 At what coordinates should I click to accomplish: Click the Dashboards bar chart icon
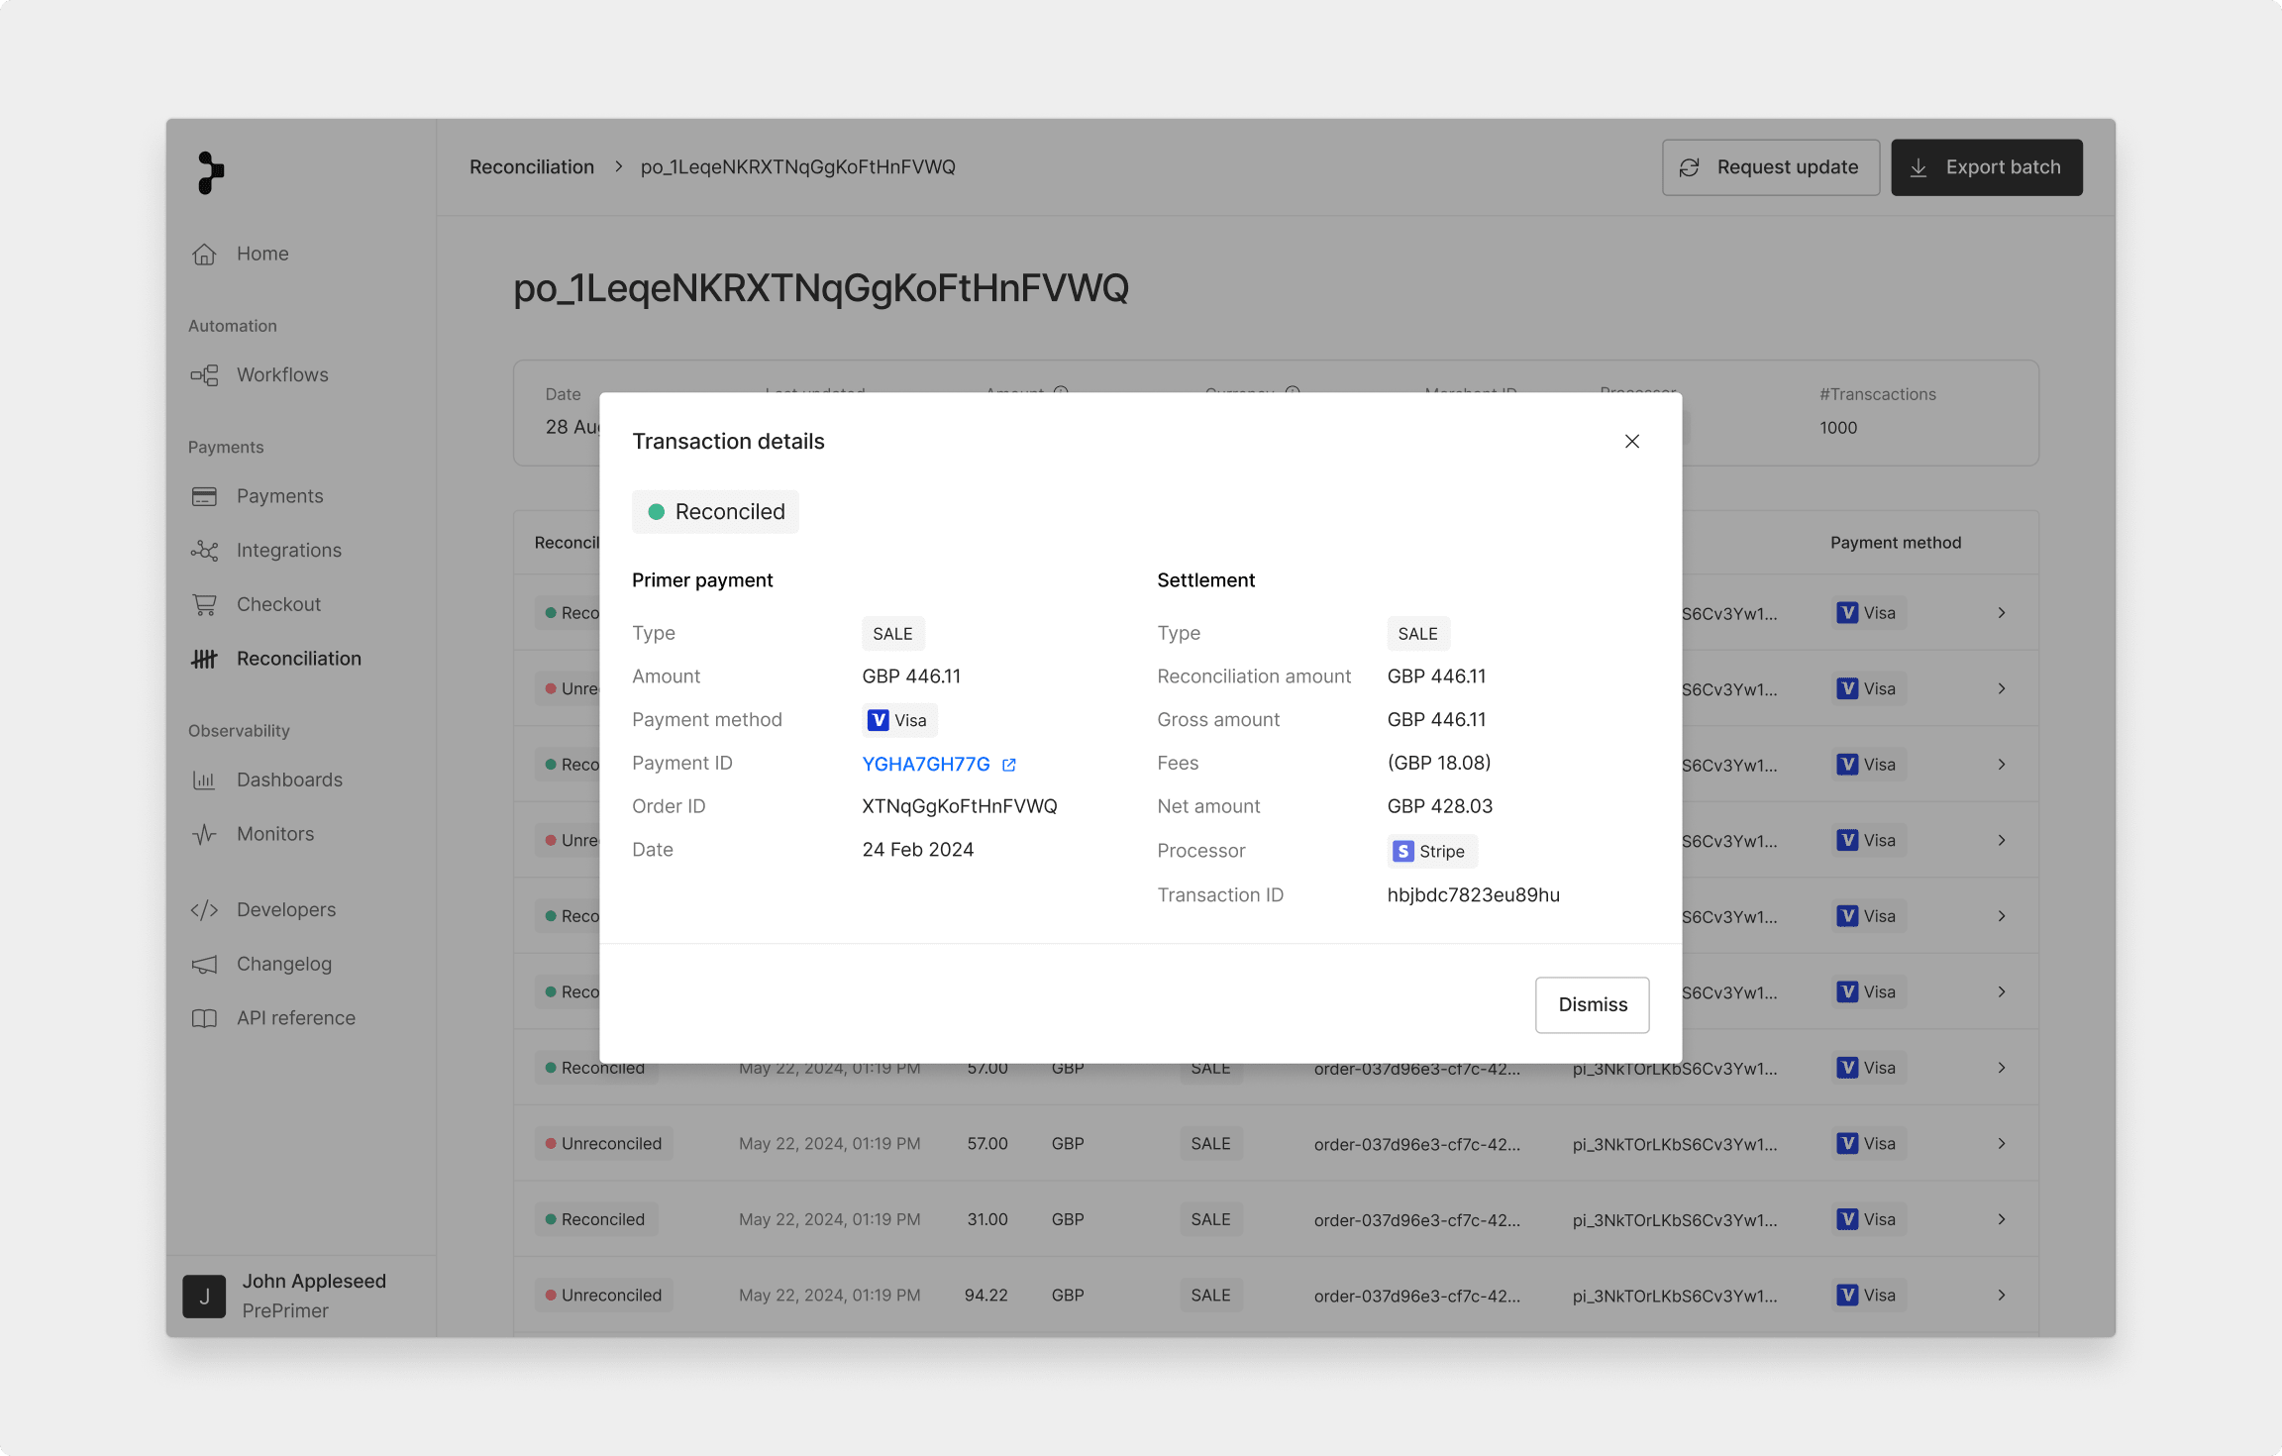pos(204,780)
